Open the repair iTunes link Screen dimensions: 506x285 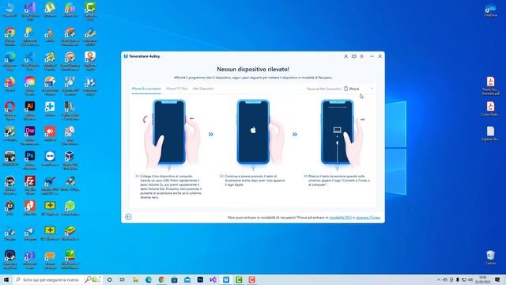(368, 218)
